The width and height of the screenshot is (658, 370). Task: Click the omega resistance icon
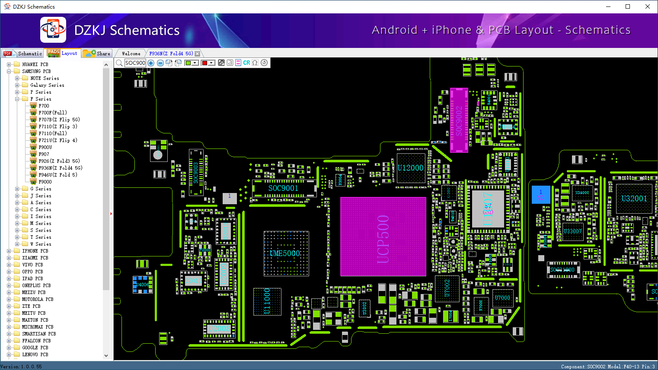click(x=255, y=63)
